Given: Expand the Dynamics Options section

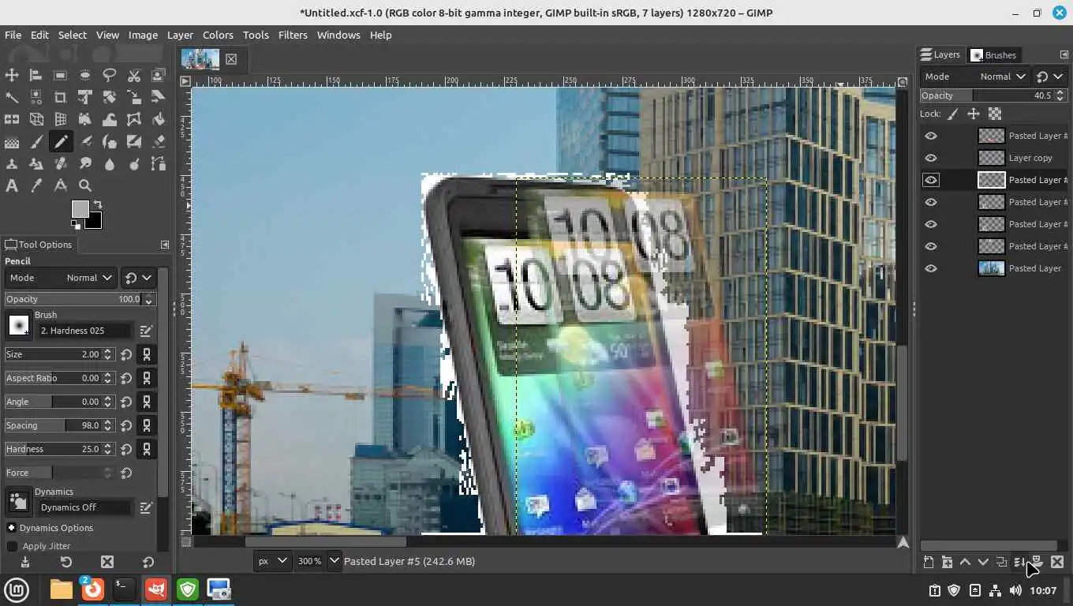Looking at the screenshot, I should tap(12, 528).
